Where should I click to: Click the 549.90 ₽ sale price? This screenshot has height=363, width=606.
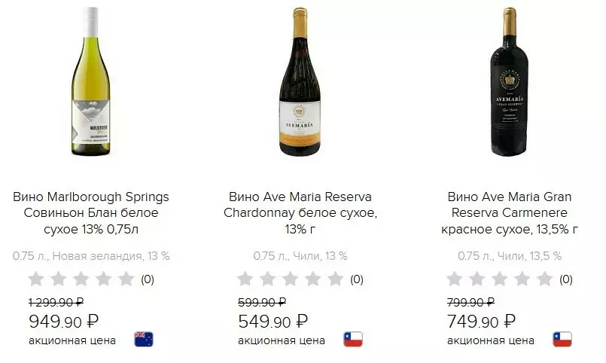(273, 322)
